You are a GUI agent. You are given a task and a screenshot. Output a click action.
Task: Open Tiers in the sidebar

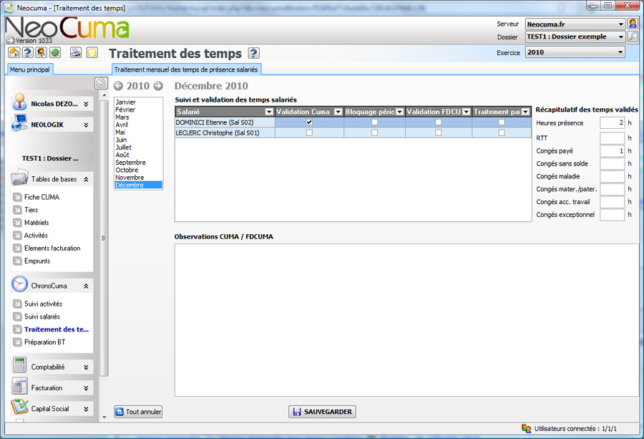31,210
